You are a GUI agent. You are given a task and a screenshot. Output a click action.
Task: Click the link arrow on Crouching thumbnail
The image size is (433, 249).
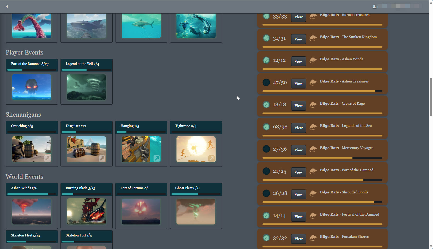(47, 158)
